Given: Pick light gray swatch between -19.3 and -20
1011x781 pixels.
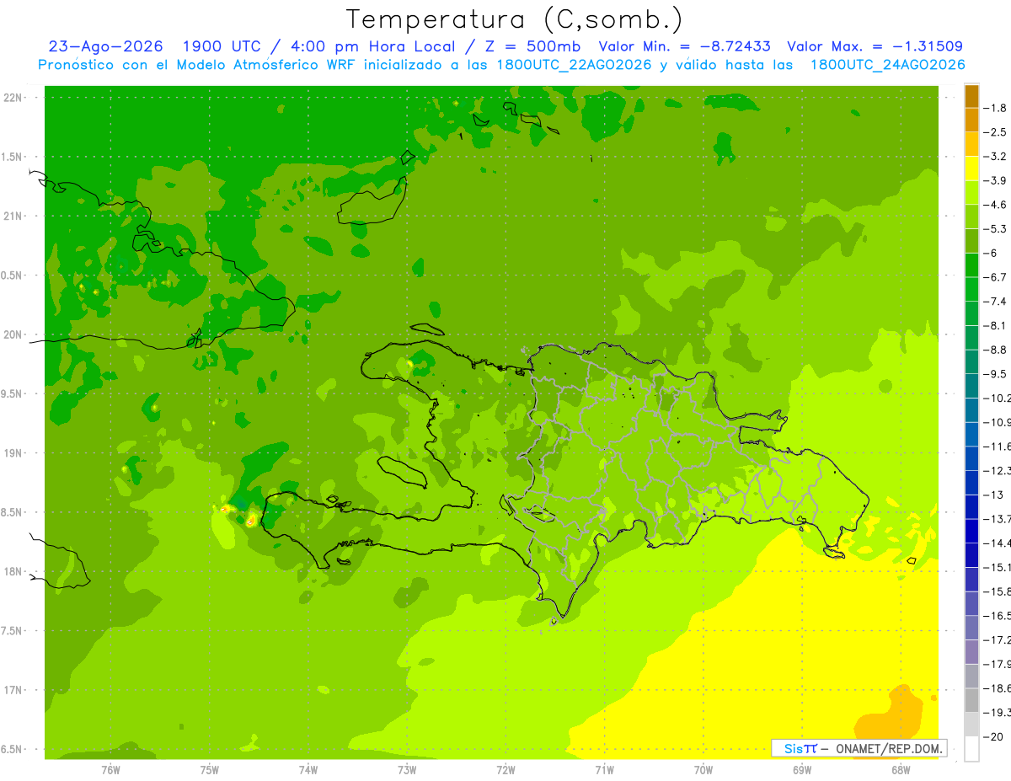Looking at the screenshot, I should point(971,724).
